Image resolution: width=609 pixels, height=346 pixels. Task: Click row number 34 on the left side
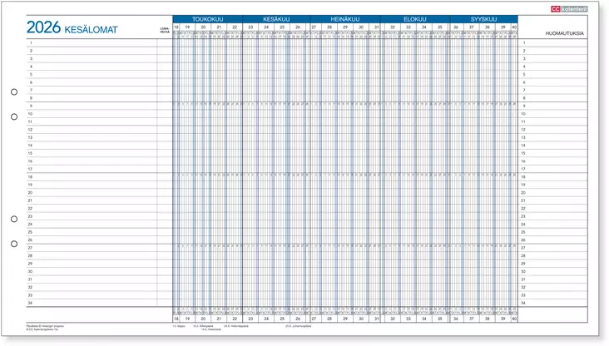tap(31, 303)
